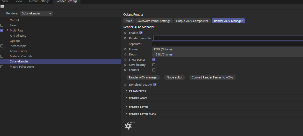Click the Render pass file input field
303x136 pixels.
(228, 38)
